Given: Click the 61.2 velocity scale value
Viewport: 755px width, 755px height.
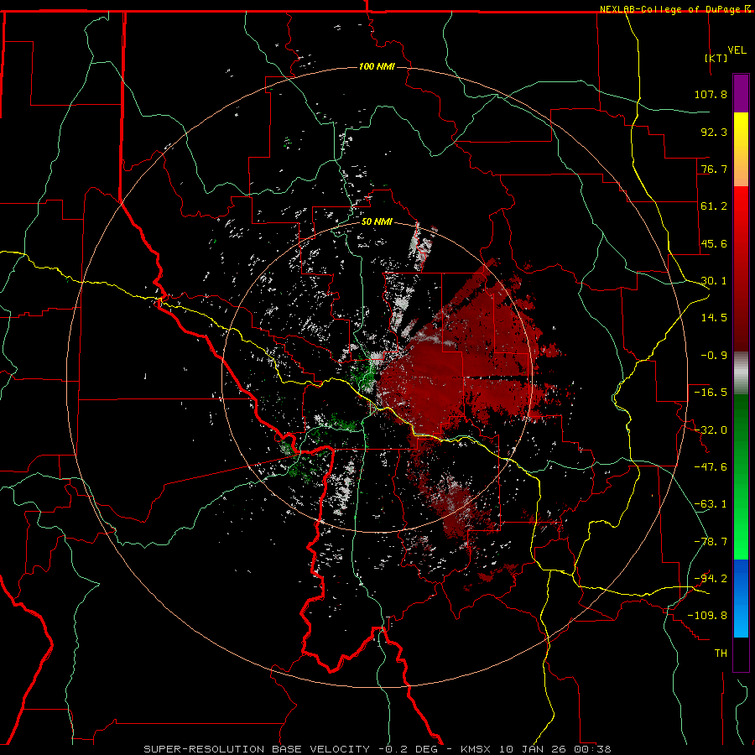Looking at the screenshot, I should [x=714, y=206].
